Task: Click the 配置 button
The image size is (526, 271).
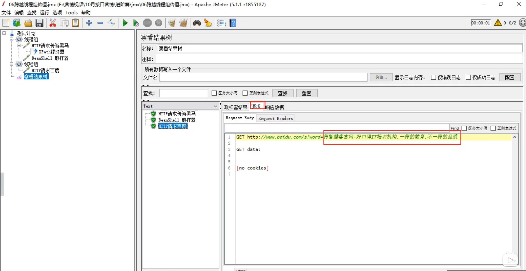Action: tap(509, 77)
